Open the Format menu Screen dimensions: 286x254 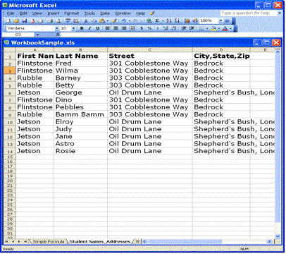71,13
